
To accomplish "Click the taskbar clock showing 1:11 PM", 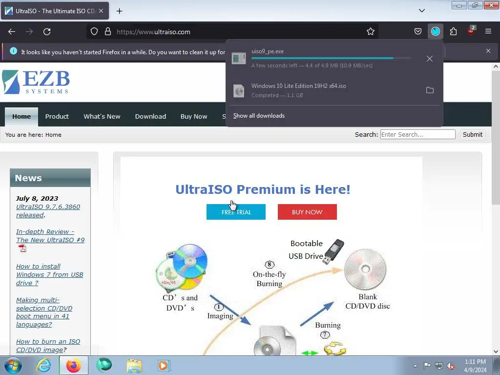I will click(x=475, y=366).
